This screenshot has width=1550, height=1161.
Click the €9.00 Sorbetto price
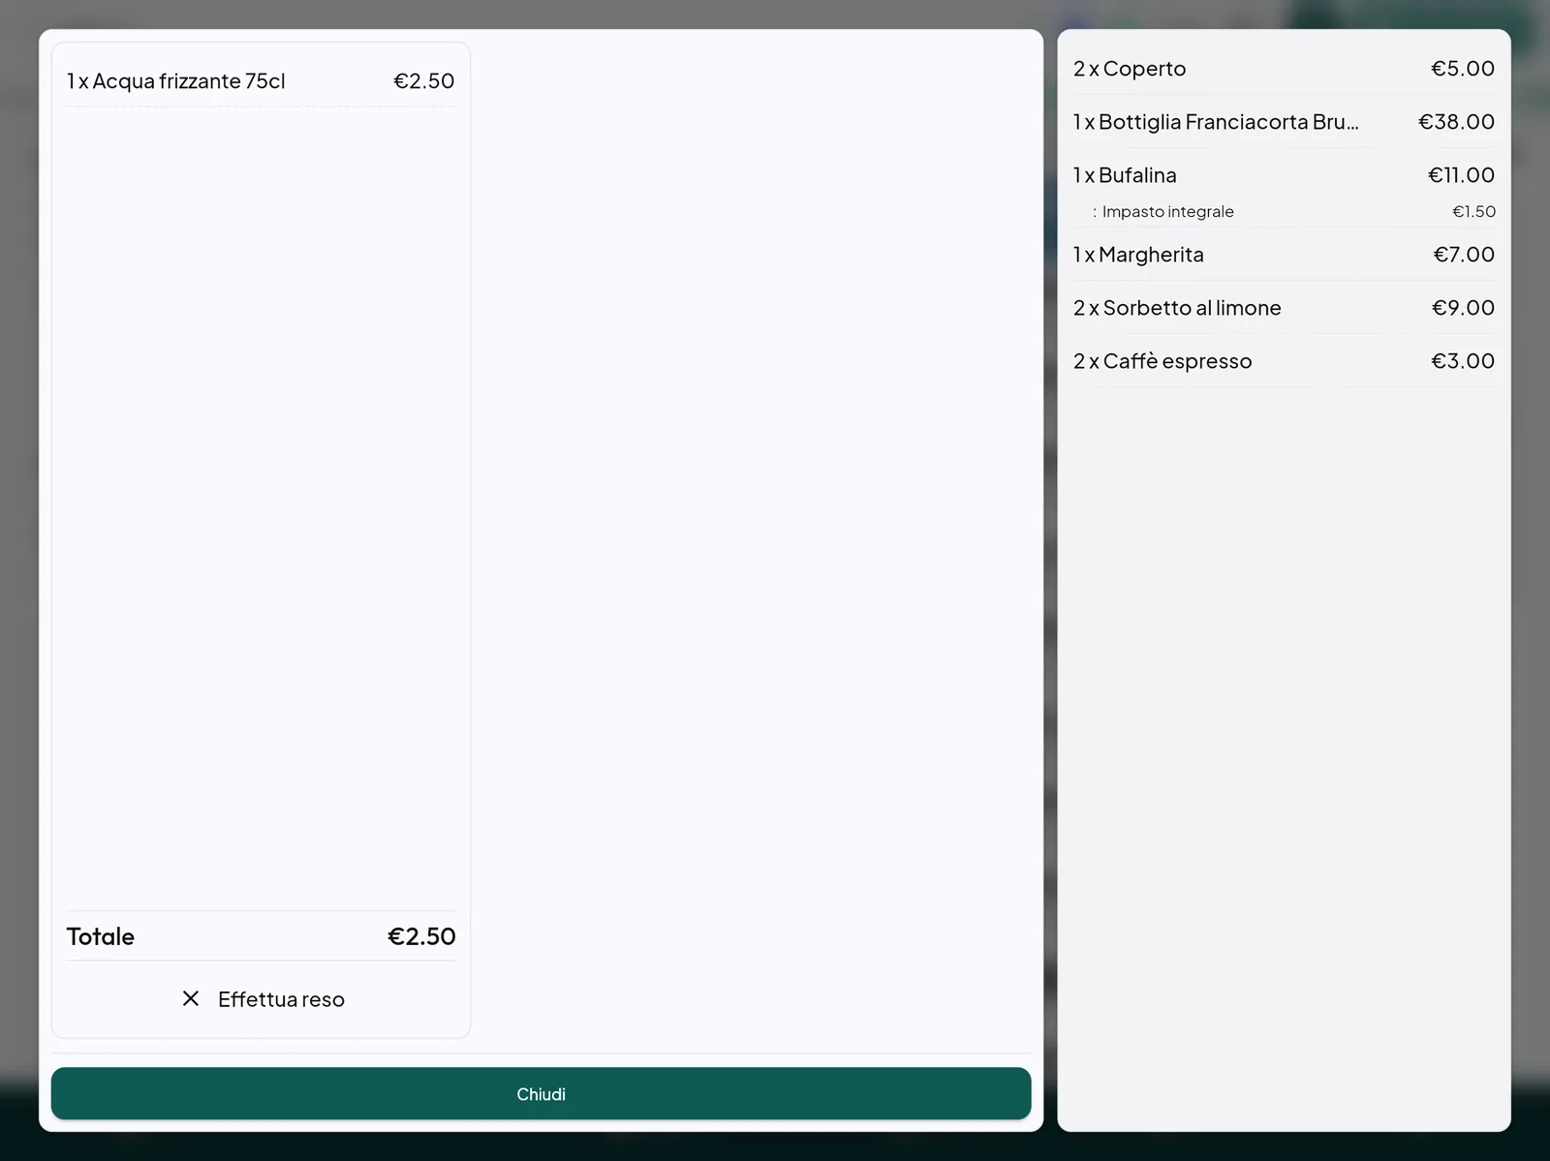click(1463, 308)
